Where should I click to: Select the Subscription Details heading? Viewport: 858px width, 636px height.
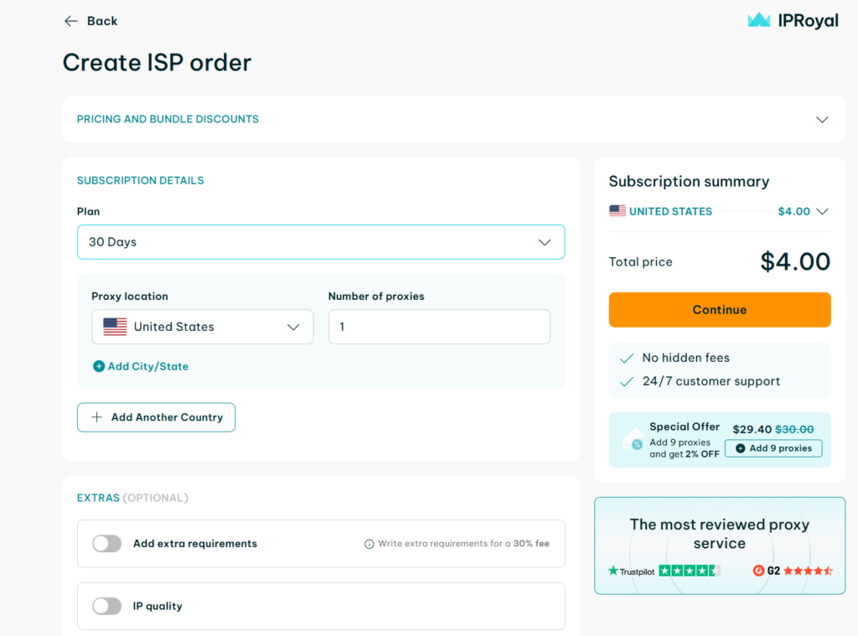pos(140,180)
